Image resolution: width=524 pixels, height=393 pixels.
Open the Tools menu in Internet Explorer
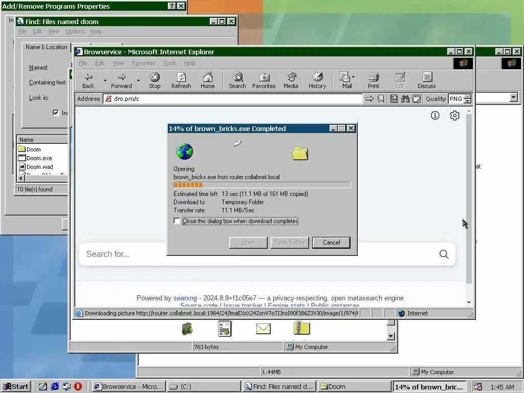pyautogui.click(x=170, y=63)
